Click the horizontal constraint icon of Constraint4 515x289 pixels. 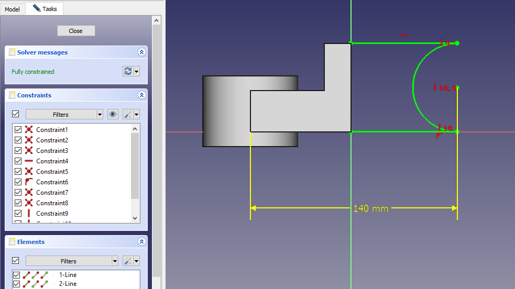coord(29,161)
